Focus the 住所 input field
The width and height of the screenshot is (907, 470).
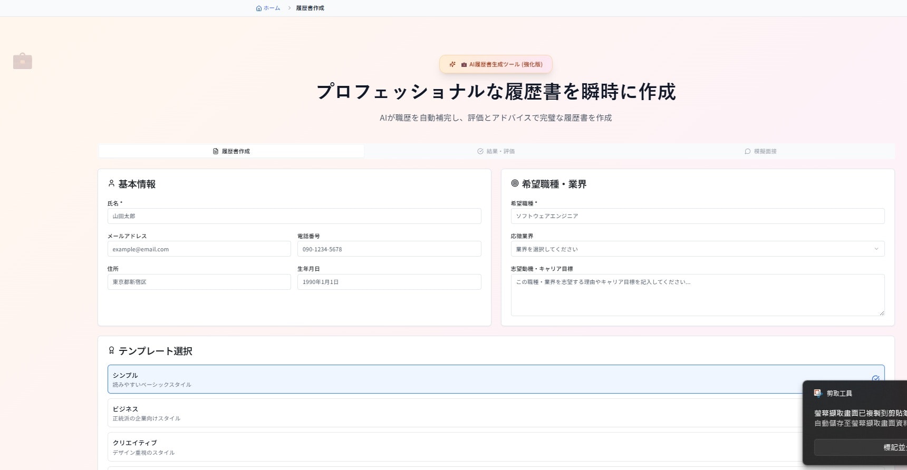click(199, 282)
